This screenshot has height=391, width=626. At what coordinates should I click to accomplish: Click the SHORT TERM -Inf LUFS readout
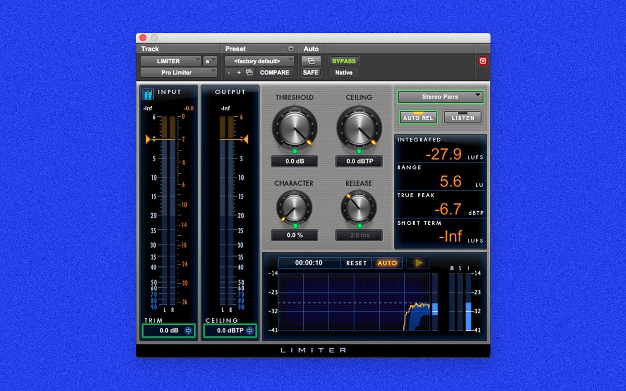click(440, 233)
